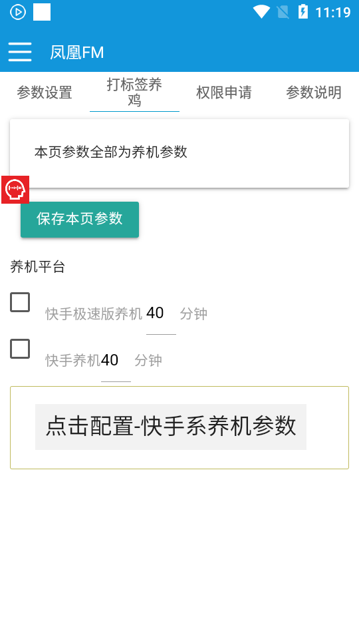This screenshot has height=639, width=359.
Task: Go to the 参数说明 tab
Action: coord(314,92)
